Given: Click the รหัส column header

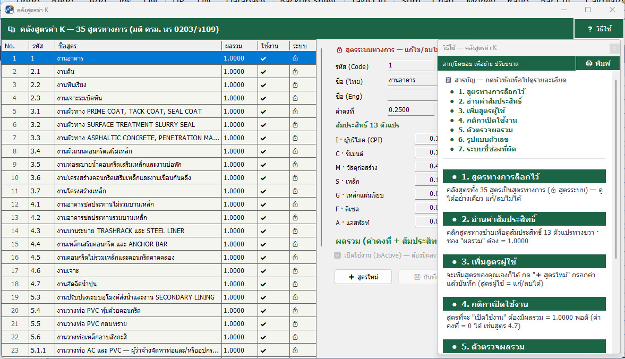Looking at the screenshot, I should pyautogui.click(x=42, y=46).
